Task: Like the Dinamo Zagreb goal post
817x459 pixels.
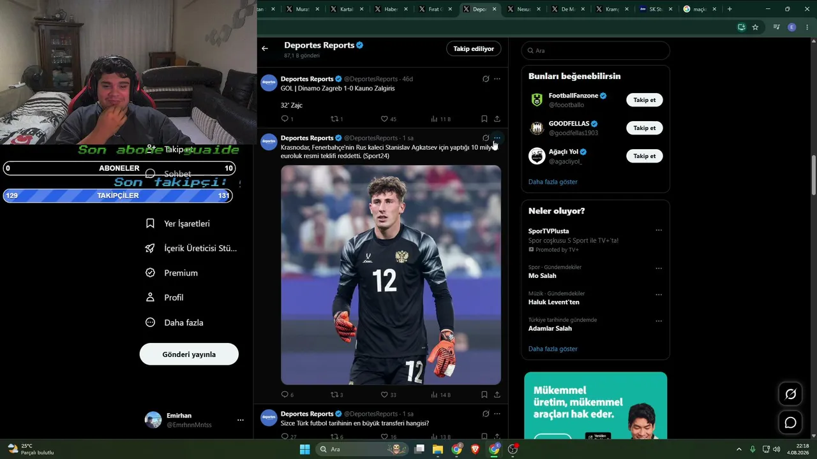Action: coord(384,119)
